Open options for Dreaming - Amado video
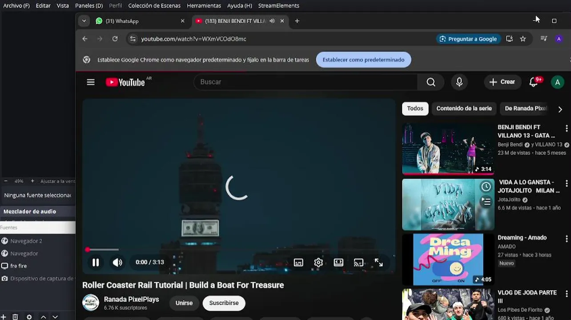 pos(566,239)
